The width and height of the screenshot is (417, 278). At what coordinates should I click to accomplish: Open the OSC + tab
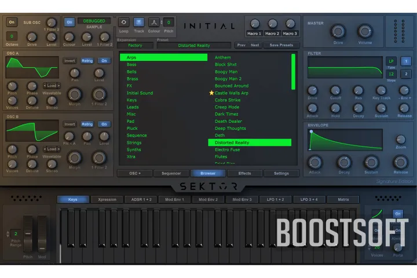pos(135,173)
